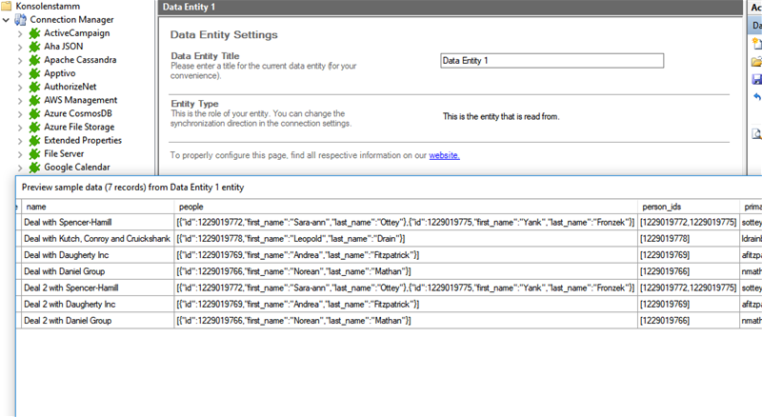This screenshot has width=762, height=417.
Task: Click the open folder icon in Actions pane
Action: pos(756,62)
